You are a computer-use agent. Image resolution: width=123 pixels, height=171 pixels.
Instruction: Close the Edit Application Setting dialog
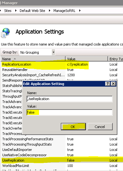(113, 84)
